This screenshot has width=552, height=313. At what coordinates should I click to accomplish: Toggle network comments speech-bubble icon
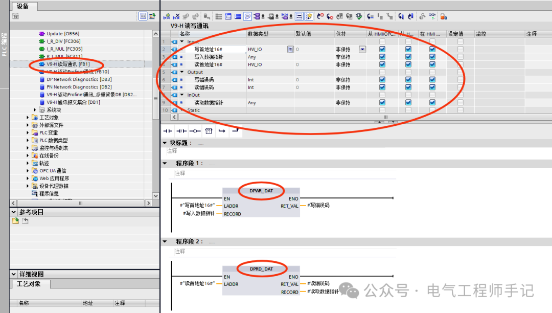247,16
